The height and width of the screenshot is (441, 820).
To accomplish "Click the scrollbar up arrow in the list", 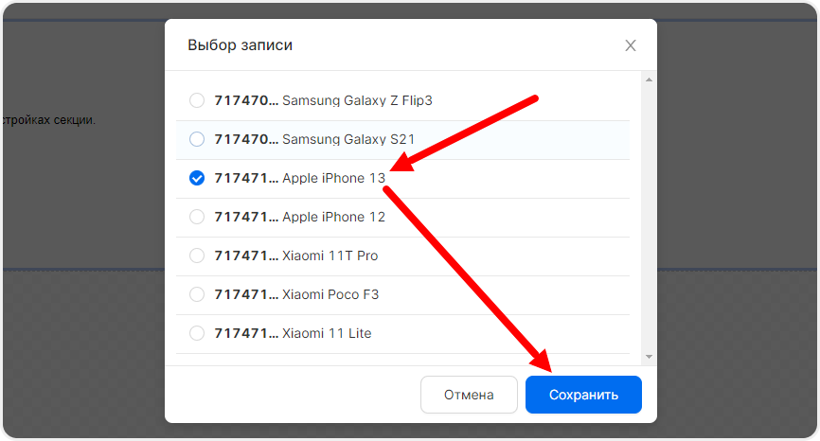I will tap(649, 79).
